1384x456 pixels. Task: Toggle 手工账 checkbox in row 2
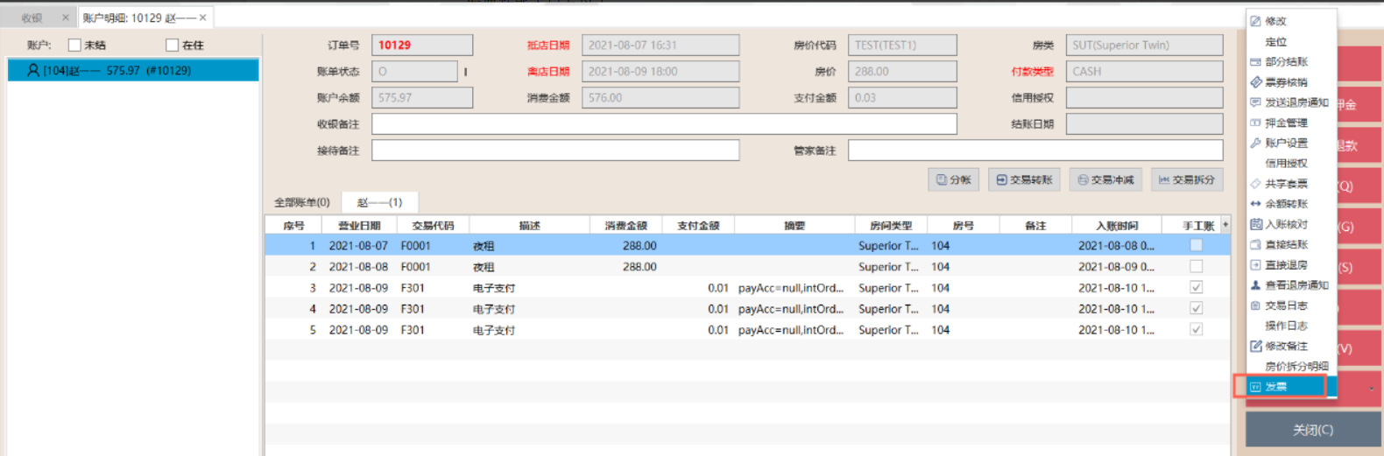tap(1196, 267)
